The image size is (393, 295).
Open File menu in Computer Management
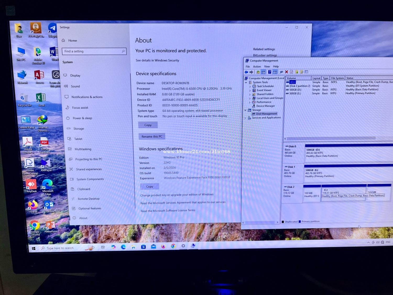pyautogui.click(x=248, y=67)
